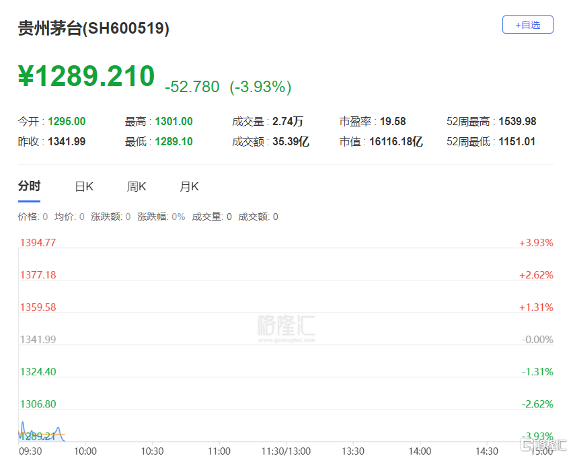The image size is (571, 456).
Task: Add stock to watchlist with +自选 button
Action: [x=528, y=25]
